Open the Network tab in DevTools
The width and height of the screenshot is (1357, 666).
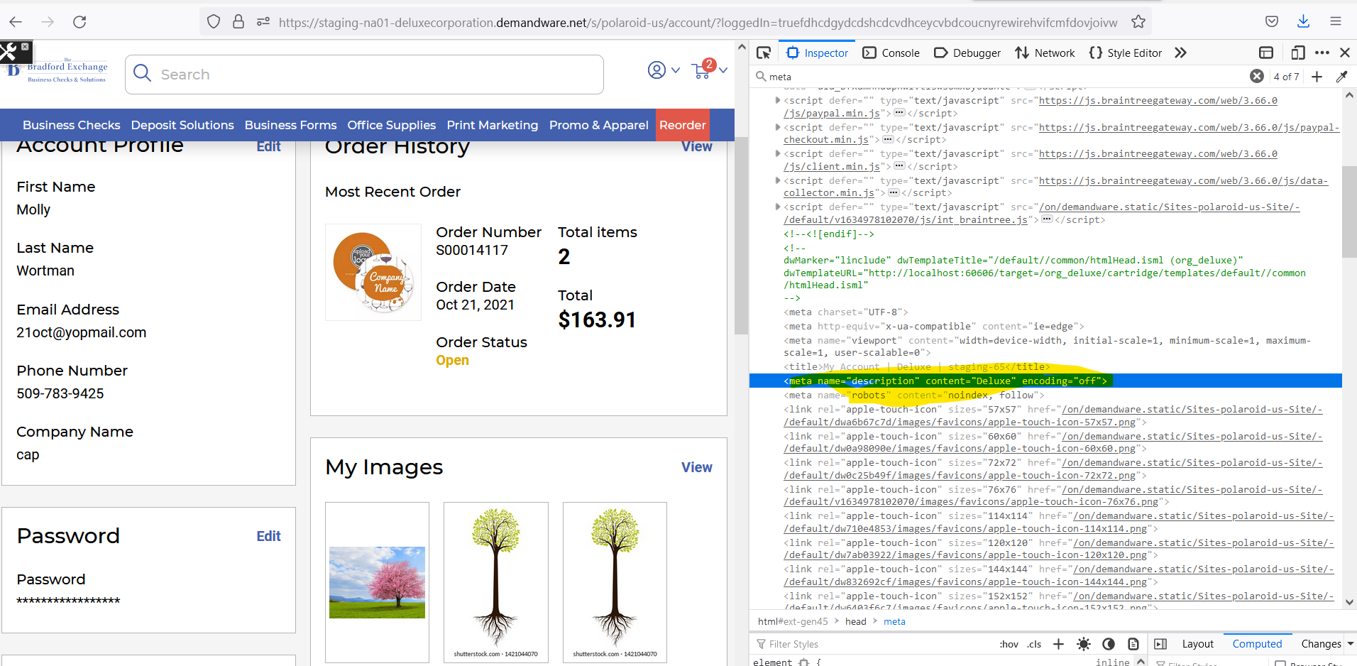1045,53
